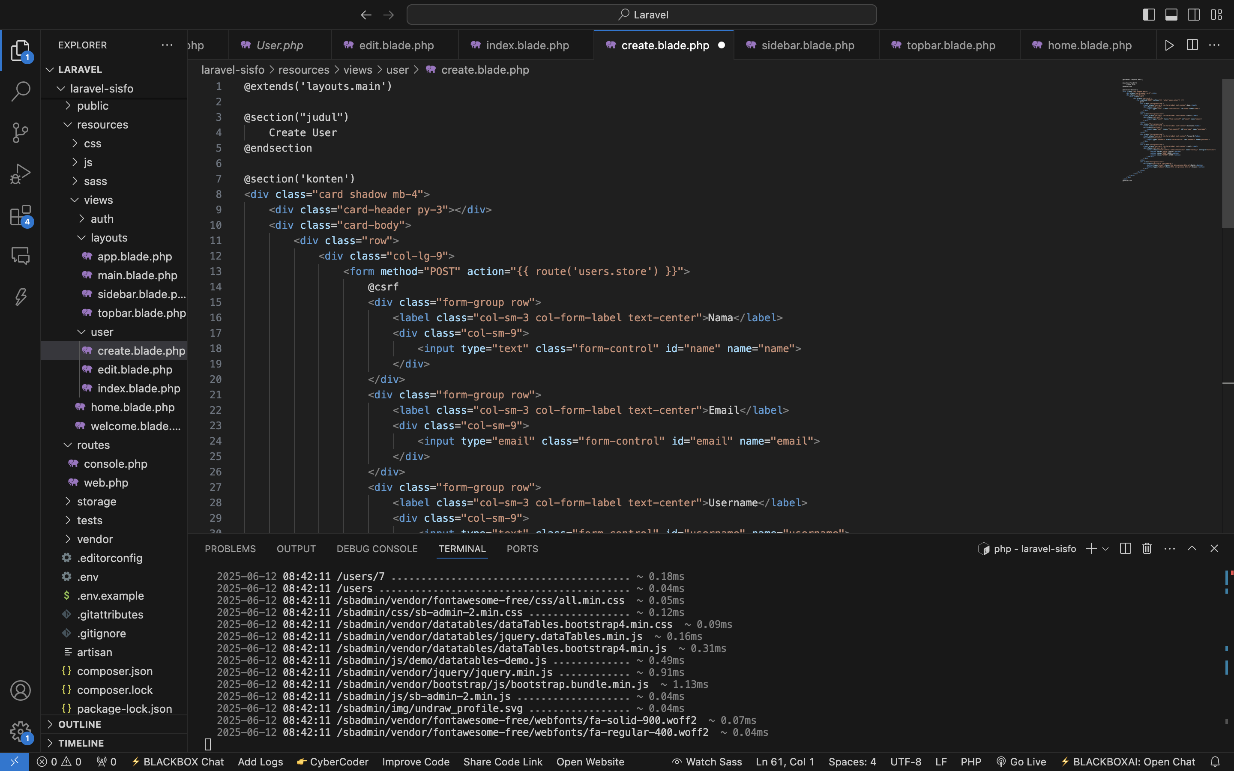The height and width of the screenshot is (771, 1234).
Task: Open the PROBLEMS panel tab
Action: tap(230, 549)
